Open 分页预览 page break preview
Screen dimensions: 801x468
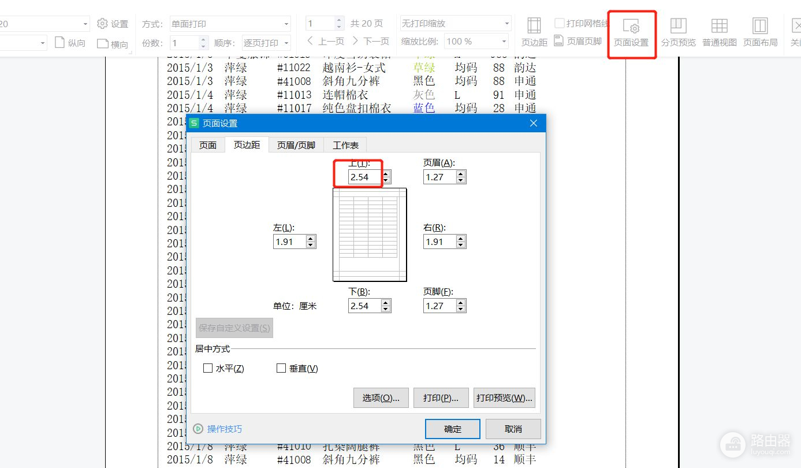coord(678,32)
